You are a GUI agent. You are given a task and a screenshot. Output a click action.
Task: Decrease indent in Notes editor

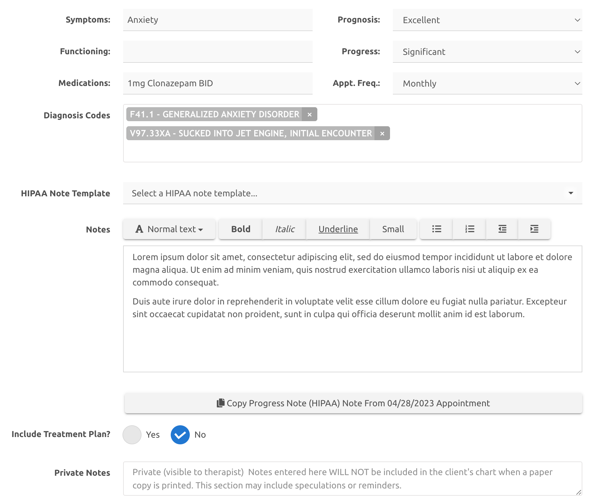click(x=502, y=229)
